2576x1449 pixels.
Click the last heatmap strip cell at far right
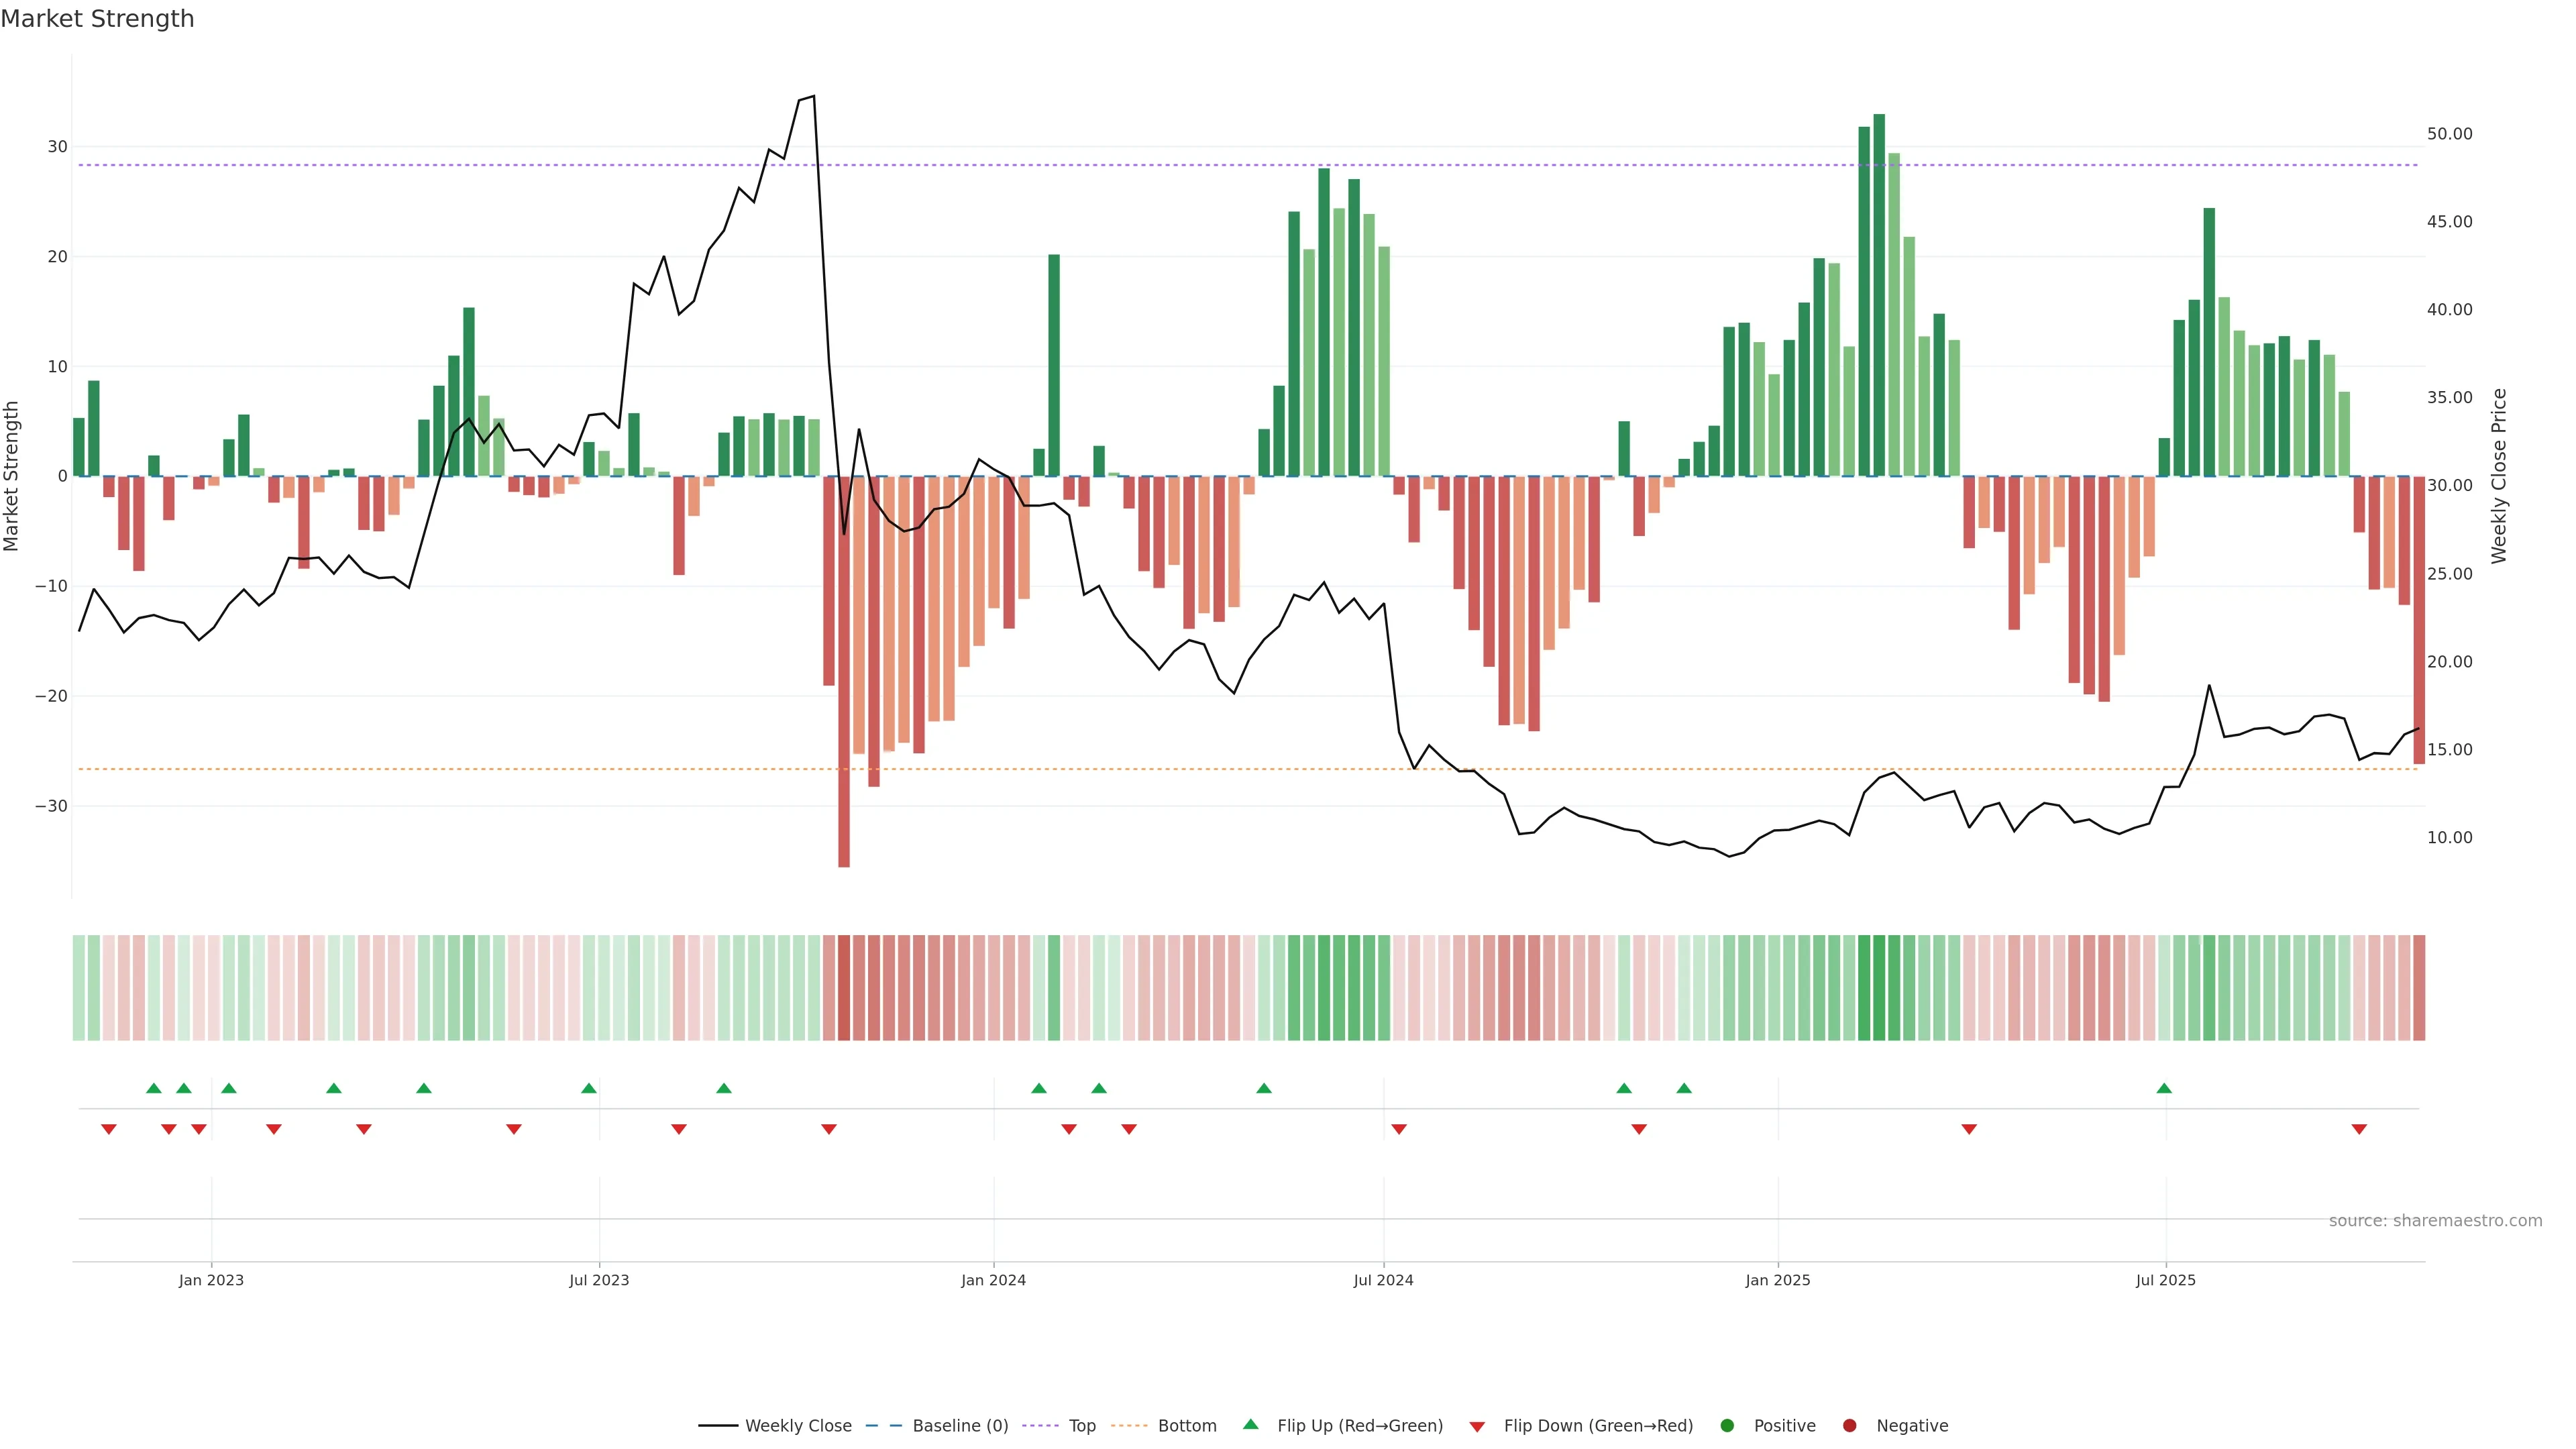[2419, 988]
